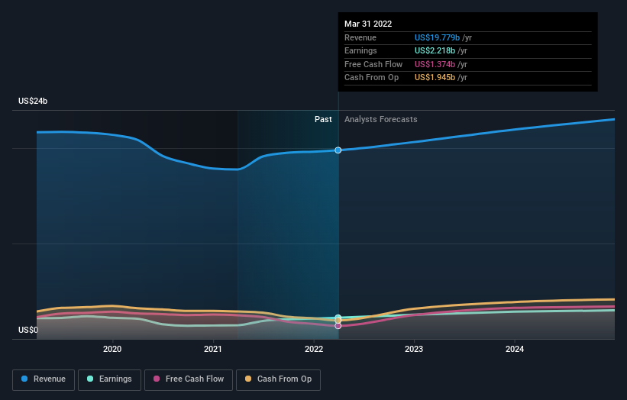Screen dimensions: 627x400
Task: Toggle the Earnings legend button
Action: point(109,379)
